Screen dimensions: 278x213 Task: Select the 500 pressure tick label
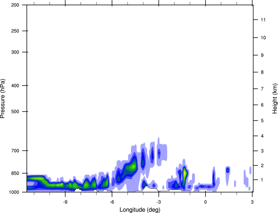(15, 111)
